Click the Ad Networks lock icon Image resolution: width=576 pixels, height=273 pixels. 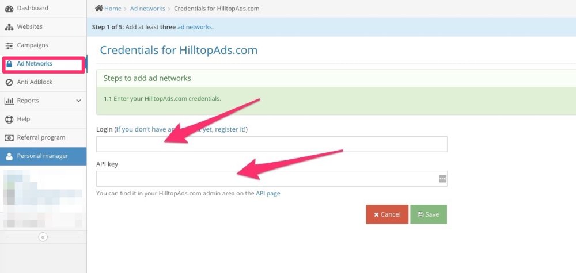tap(10, 64)
